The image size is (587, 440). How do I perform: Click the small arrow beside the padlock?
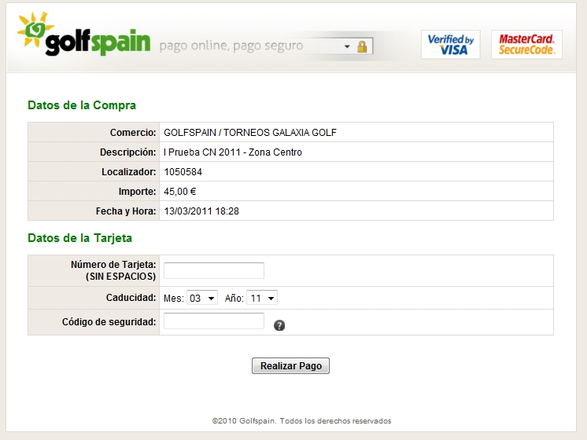(x=347, y=46)
